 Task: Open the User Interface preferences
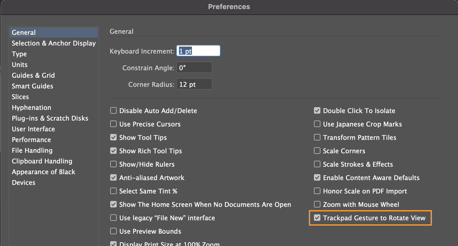pyautogui.click(x=33, y=129)
